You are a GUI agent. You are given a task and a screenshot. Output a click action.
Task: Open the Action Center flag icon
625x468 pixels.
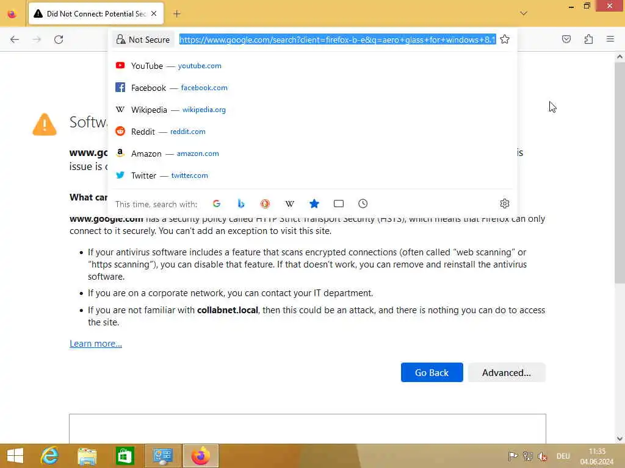pos(513,456)
